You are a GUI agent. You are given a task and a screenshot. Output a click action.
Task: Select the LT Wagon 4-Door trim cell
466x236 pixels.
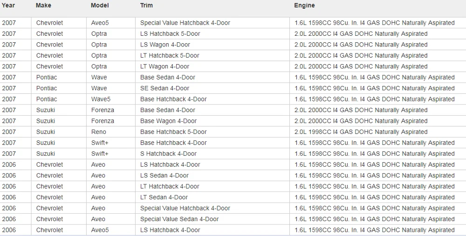[x=164, y=66]
